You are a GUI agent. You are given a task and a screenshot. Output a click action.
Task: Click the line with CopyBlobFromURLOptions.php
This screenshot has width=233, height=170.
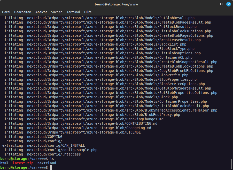click(x=109, y=71)
